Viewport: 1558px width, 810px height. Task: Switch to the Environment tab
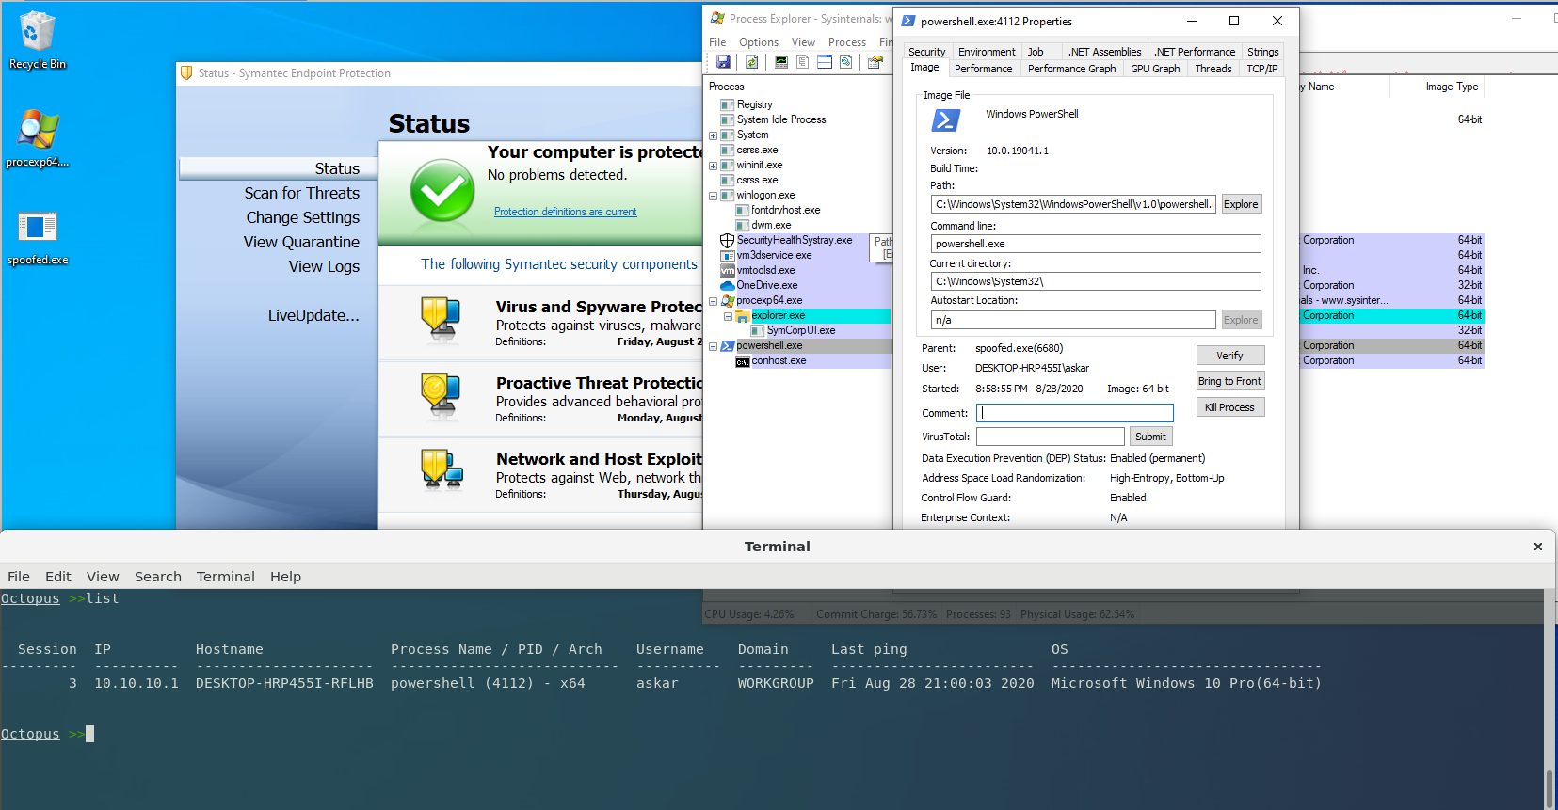(x=987, y=52)
